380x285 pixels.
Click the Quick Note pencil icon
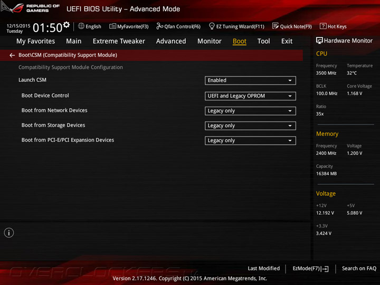click(275, 26)
